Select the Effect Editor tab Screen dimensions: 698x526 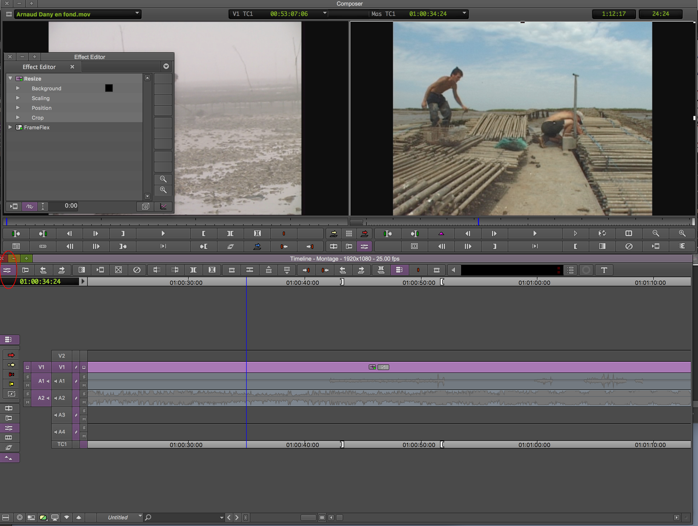tap(39, 67)
